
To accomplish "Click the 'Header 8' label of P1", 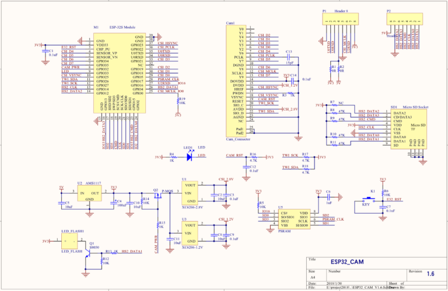I will coord(341,11).
